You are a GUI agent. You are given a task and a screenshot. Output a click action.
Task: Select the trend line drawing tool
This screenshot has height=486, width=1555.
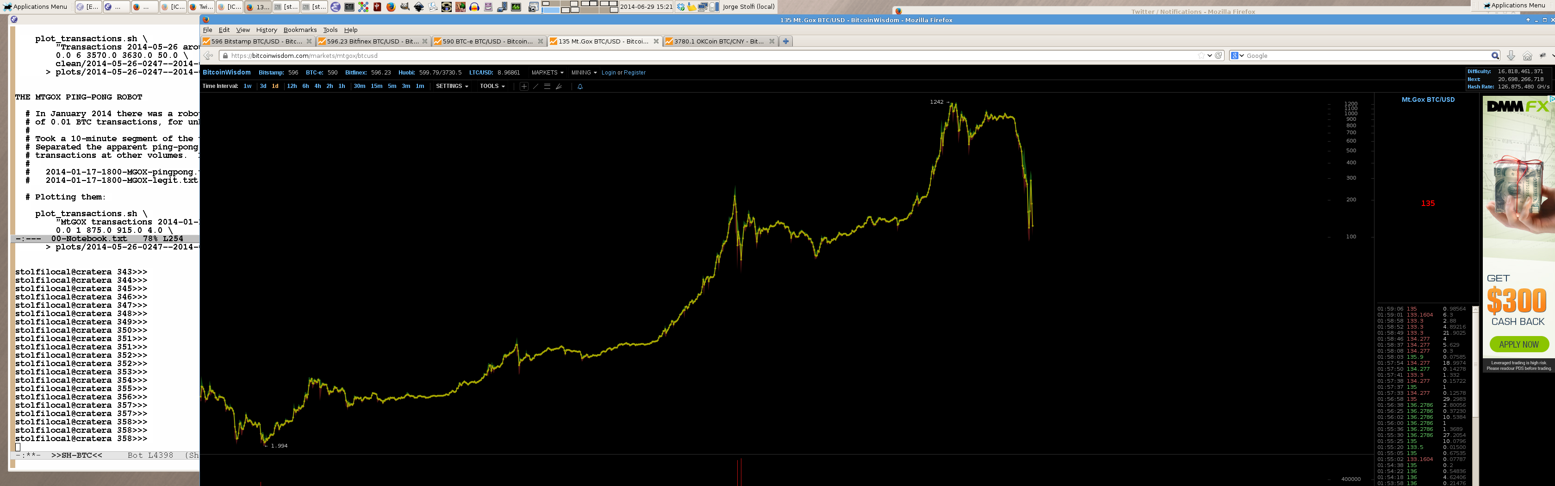pos(535,87)
